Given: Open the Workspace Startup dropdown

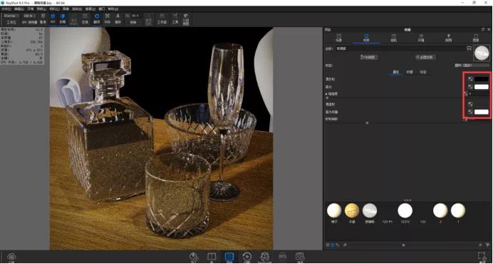Looking at the screenshot, I should point(11,16).
